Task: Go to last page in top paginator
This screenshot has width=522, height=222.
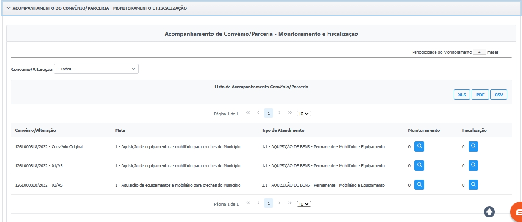Action: pos(290,113)
